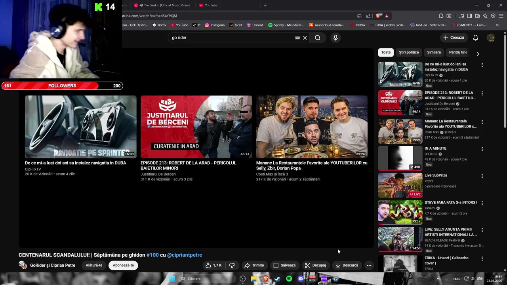This screenshot has width=507, height=285.
Task: Open Discord from the Windows taskbar
Action: click(x=301, y=279)
